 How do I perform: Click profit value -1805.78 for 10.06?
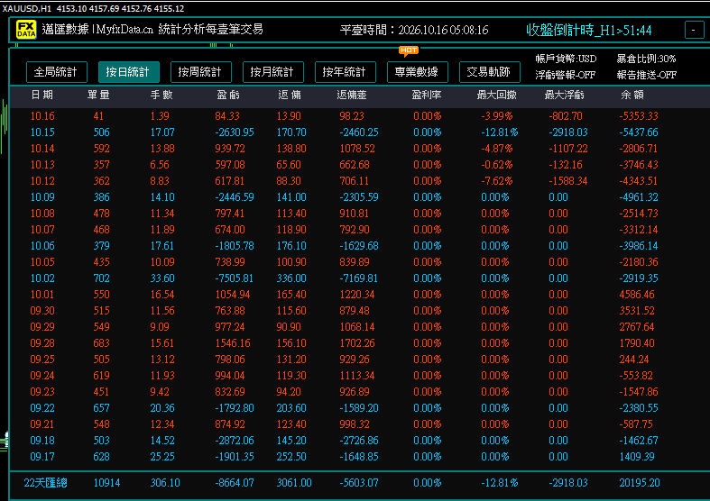click(234, 246)
